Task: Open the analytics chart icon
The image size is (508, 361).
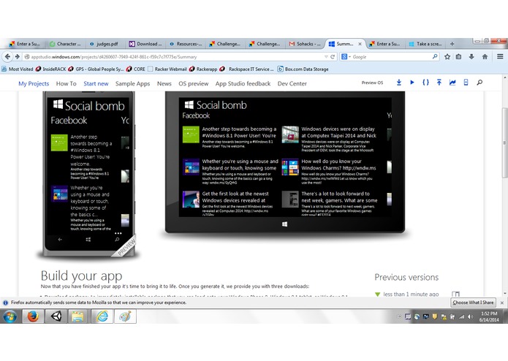Action: pyautogui.click(x=452, y=83)
